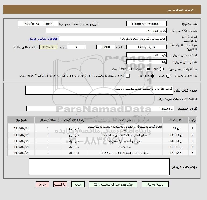Screen dimensions: 207x200
Task: Select service code ج-43-431 cell
Action: 176,141
